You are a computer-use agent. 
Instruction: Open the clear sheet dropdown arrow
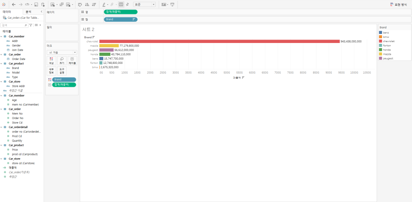[73, 5]
